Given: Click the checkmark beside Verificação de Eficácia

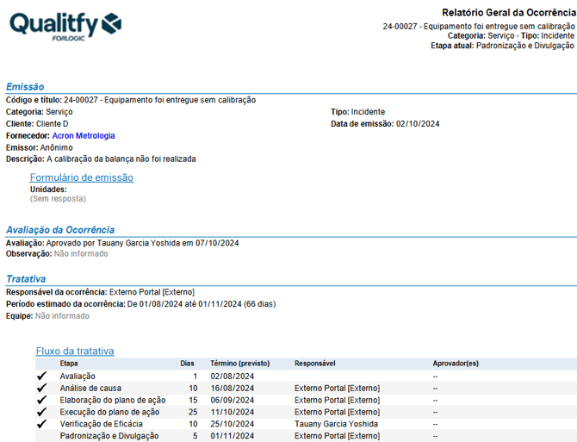Looking at the screenshot, I should pos(41,425).
